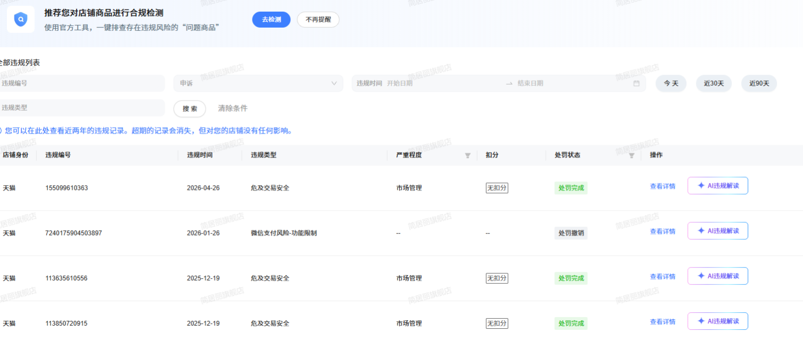The height and width of the screenshot is (341, 803).
Task: Open the 申诉 dropdown
Action: click(x=258, y=84)
